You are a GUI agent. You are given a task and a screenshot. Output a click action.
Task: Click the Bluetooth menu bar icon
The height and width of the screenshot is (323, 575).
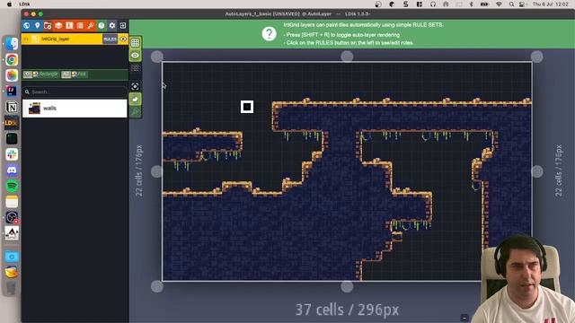pyautogui.click(x=471, y=4)
